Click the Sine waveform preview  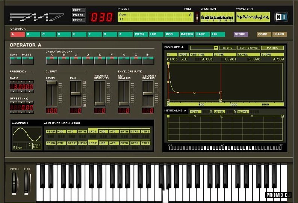click(x=27, y=134)
